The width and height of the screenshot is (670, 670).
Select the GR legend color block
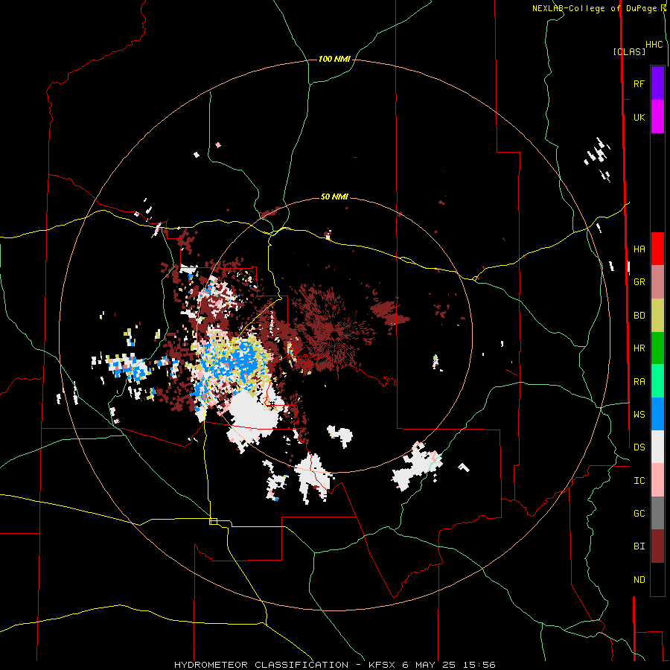657,282
